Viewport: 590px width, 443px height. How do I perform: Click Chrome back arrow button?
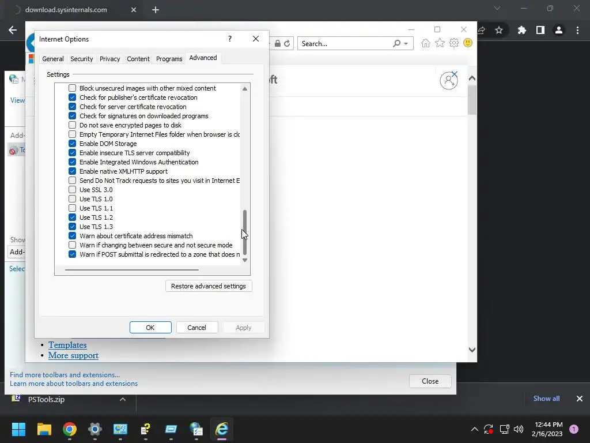click(13, 30)
